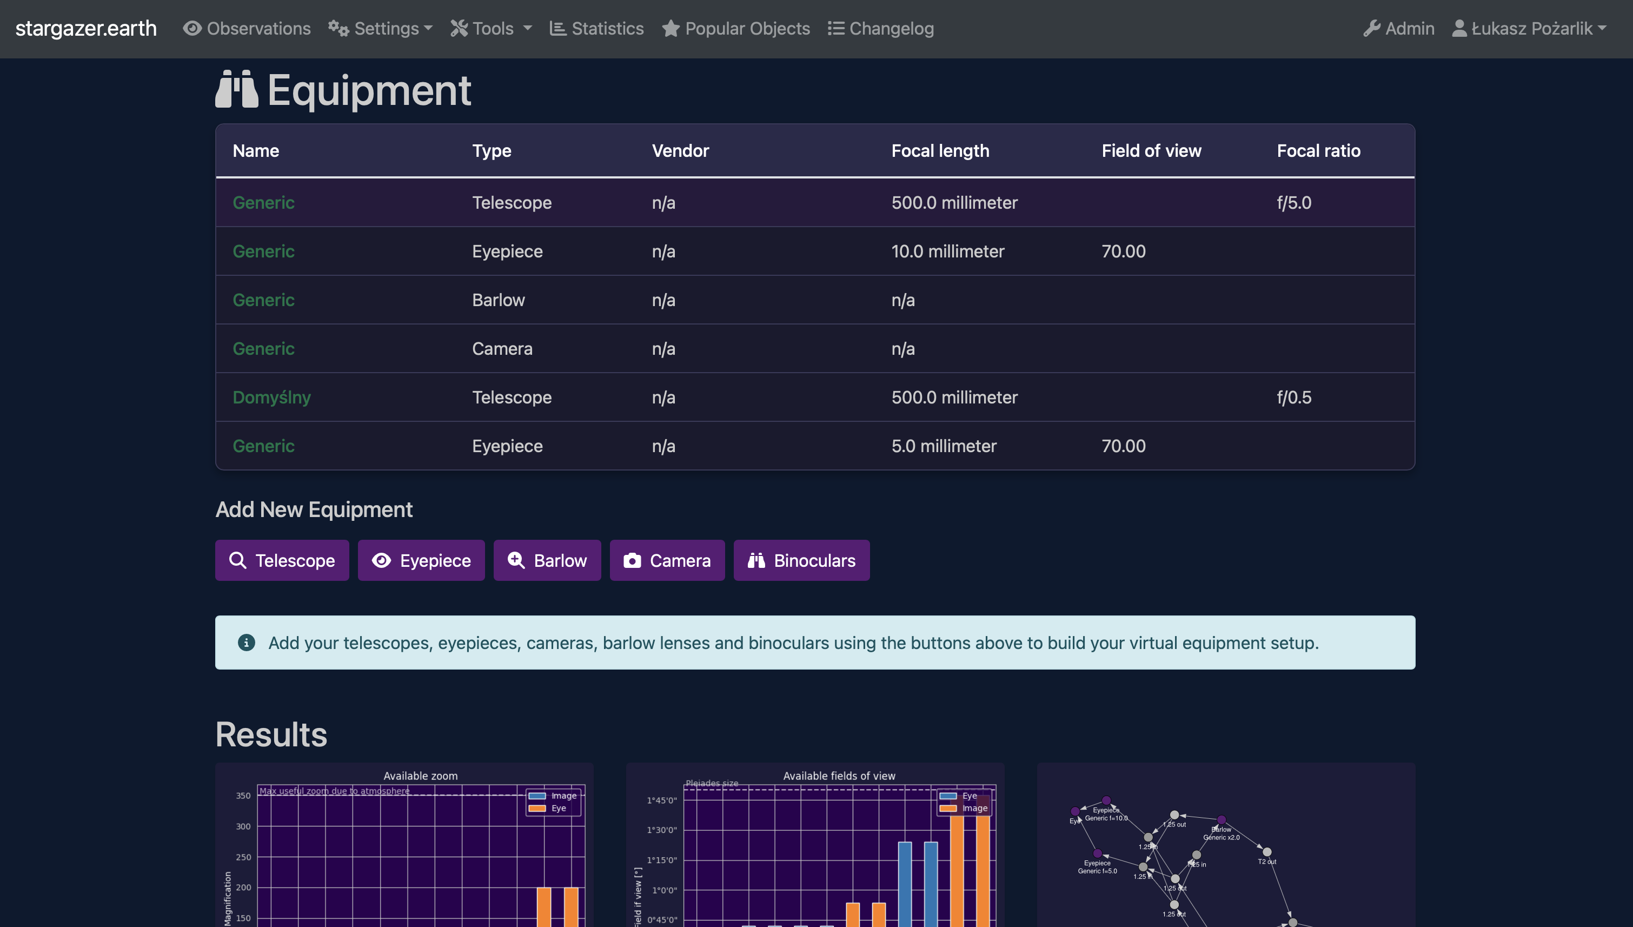The width and height of the screenshot is (1633, 927).
Task: Click the stargazer.earth brand logo
Action: [x=86, y=29]
